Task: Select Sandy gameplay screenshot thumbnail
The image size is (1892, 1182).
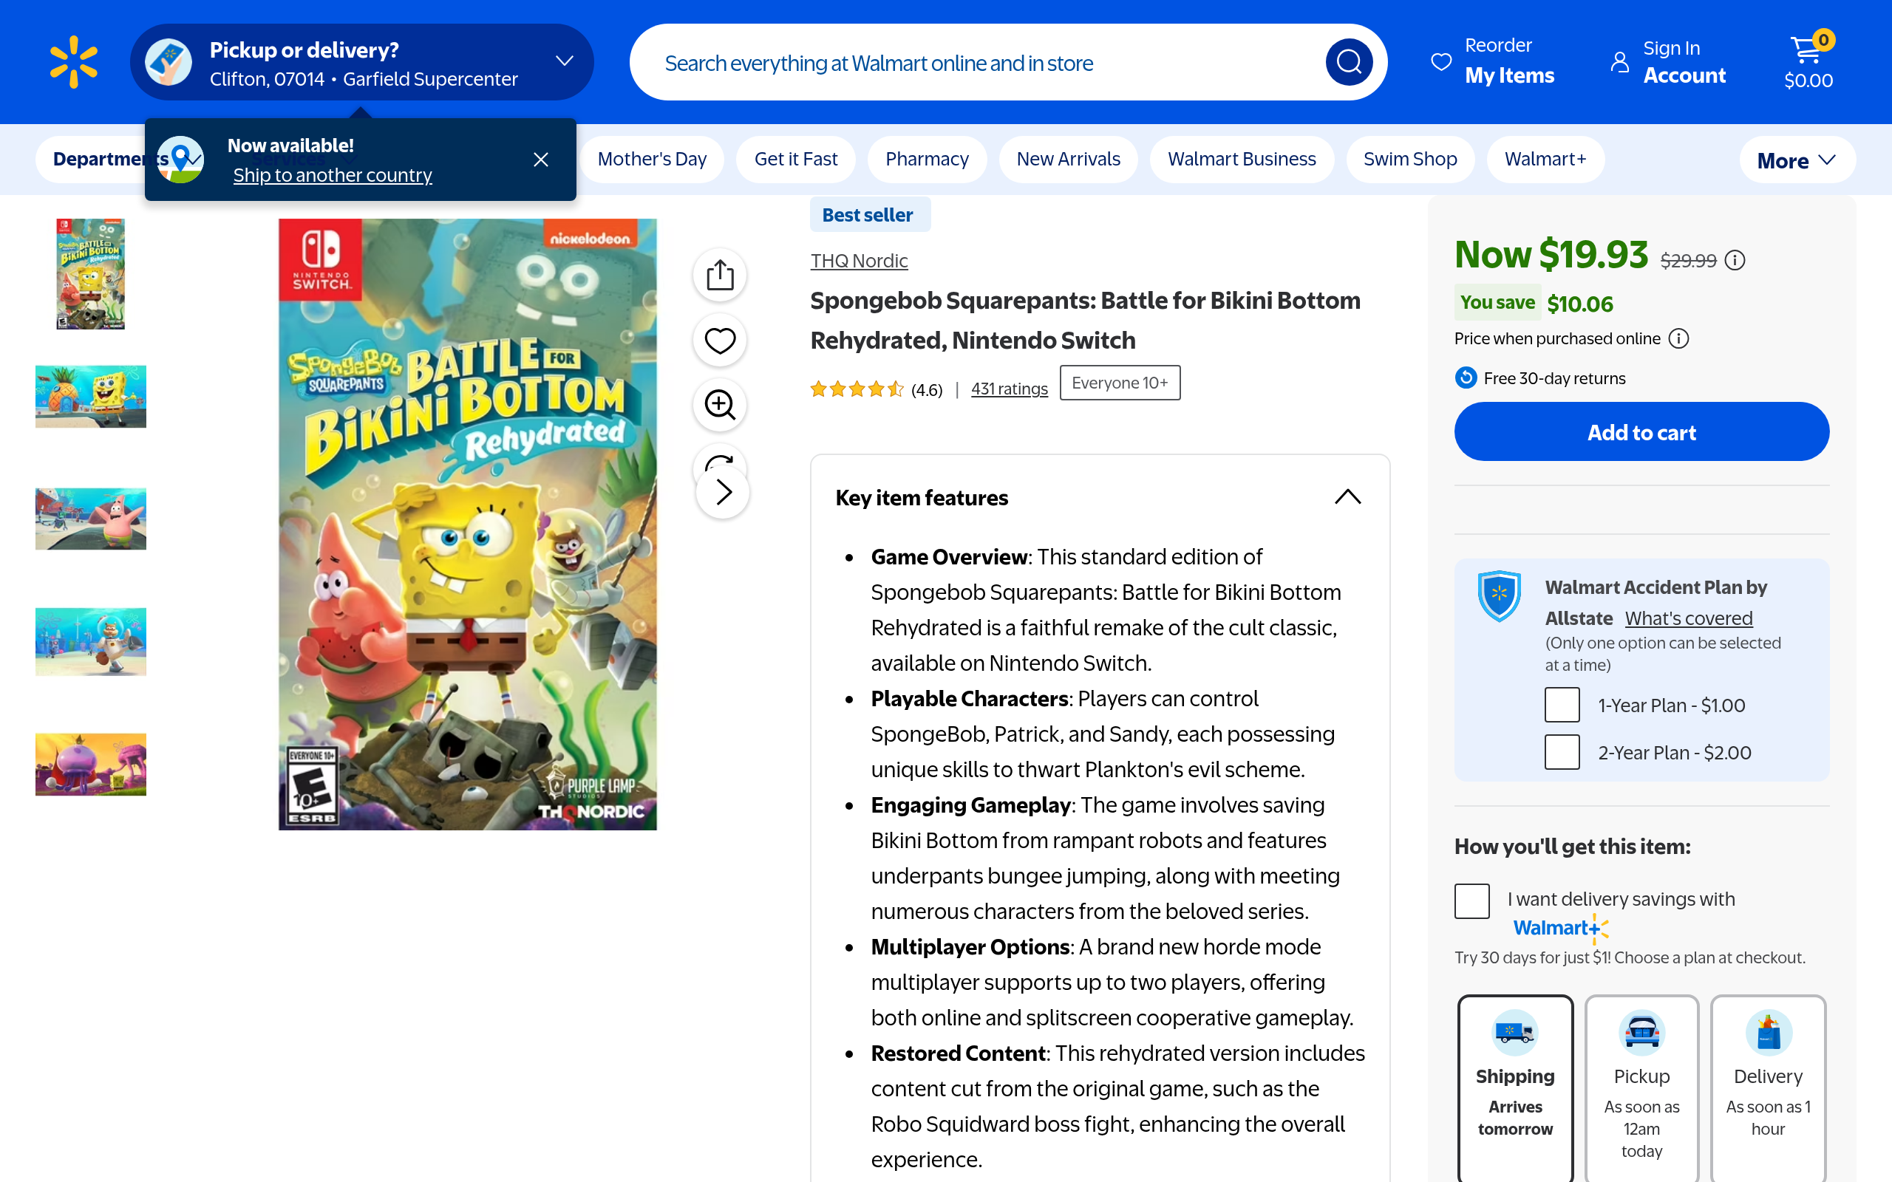Action: [91, 642]
